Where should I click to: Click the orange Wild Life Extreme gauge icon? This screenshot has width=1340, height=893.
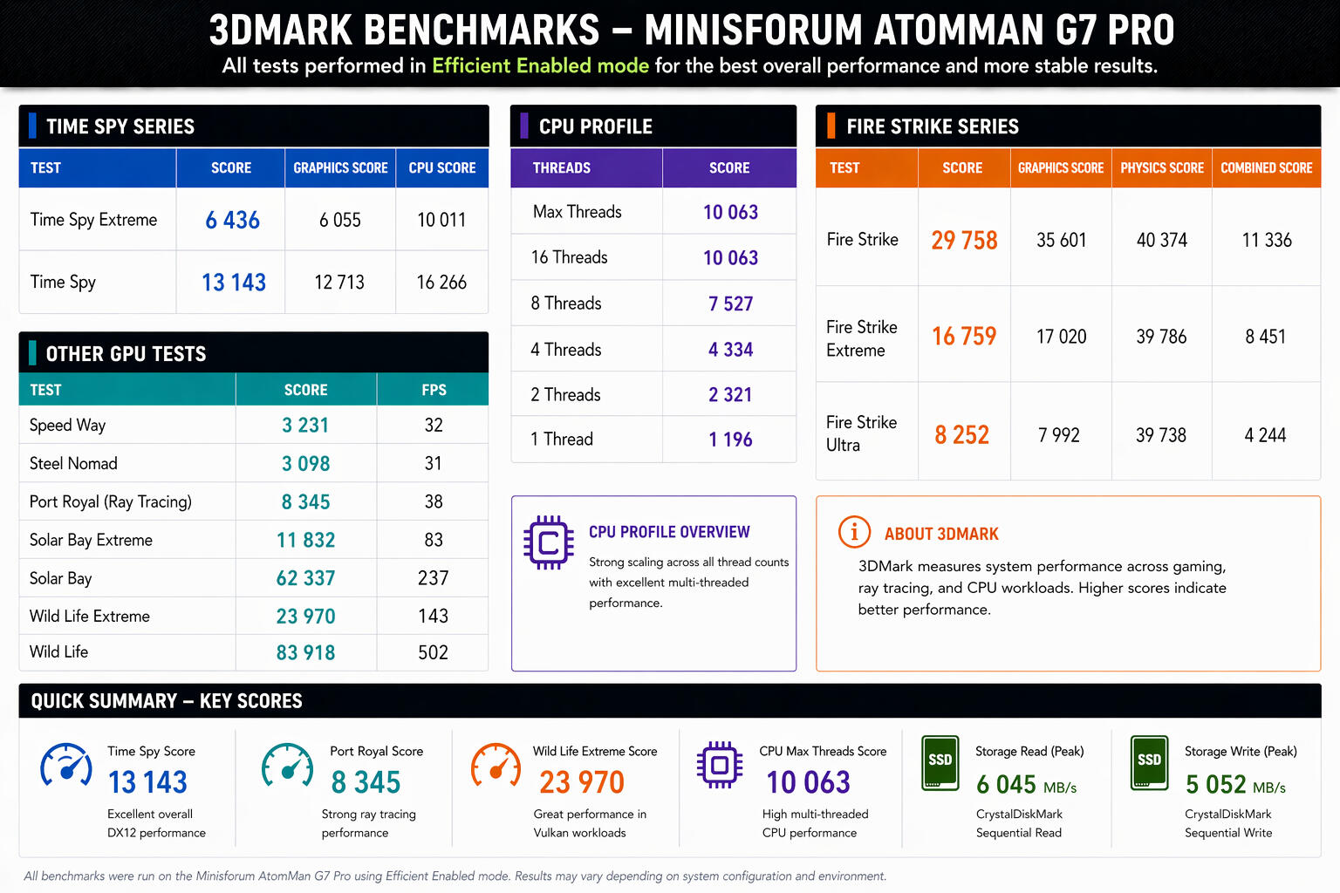(496, 766)
